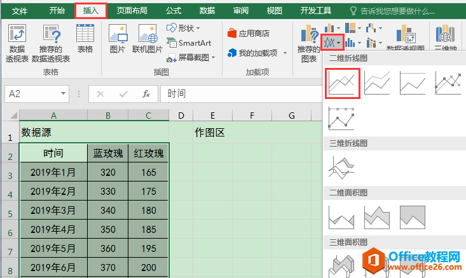Pick the 100% stacked area chart
The height and width of the screenshot is (278, 466).
coord(413,218)
